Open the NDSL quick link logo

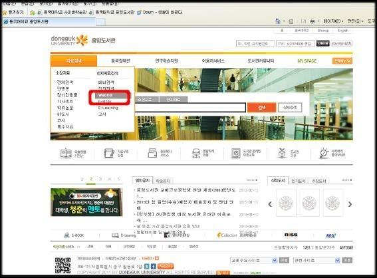(x=331, y=235)
